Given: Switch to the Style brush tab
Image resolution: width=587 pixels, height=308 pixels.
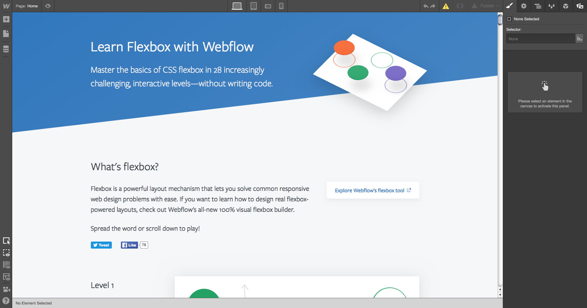Looking at the screenshot, I should pyautogui.click(x=509, y=6).
